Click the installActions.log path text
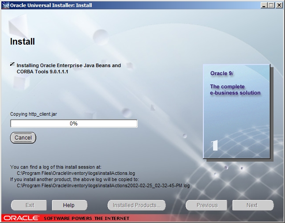 pyautogui.click(x=76, y=173)
